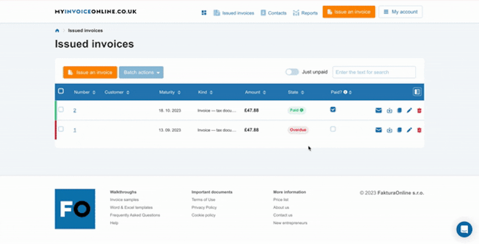Image resolution: width=479 pixels, height=244 pixels.
Task: Open Contact us footer link
Action: tap(283, 215)
